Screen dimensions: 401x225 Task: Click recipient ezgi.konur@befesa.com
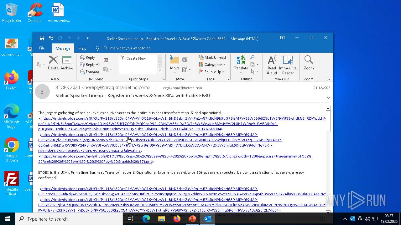182,88
